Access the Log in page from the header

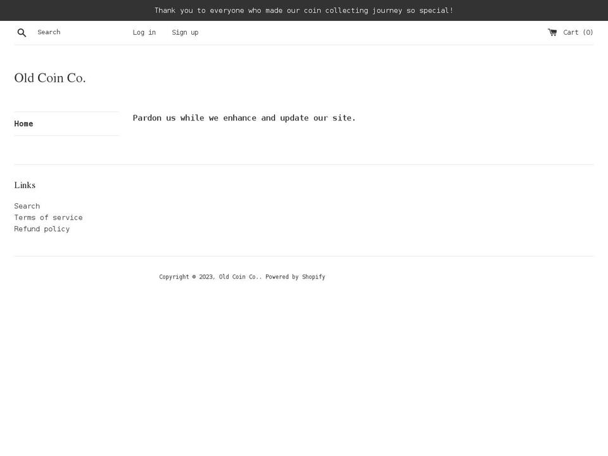pos(144,32)
